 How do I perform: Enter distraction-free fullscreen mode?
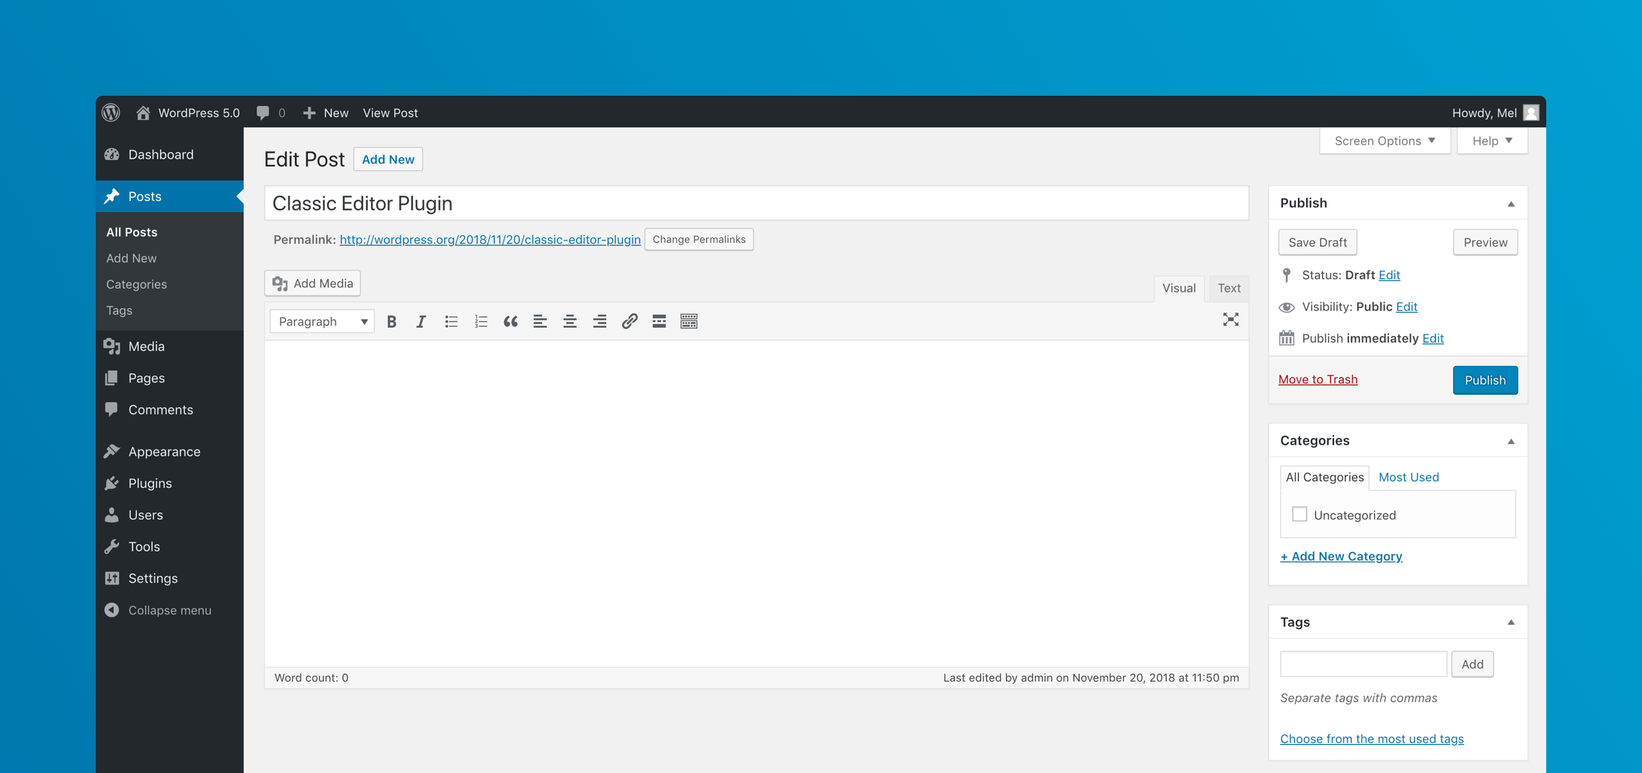tap(1230, 320)
